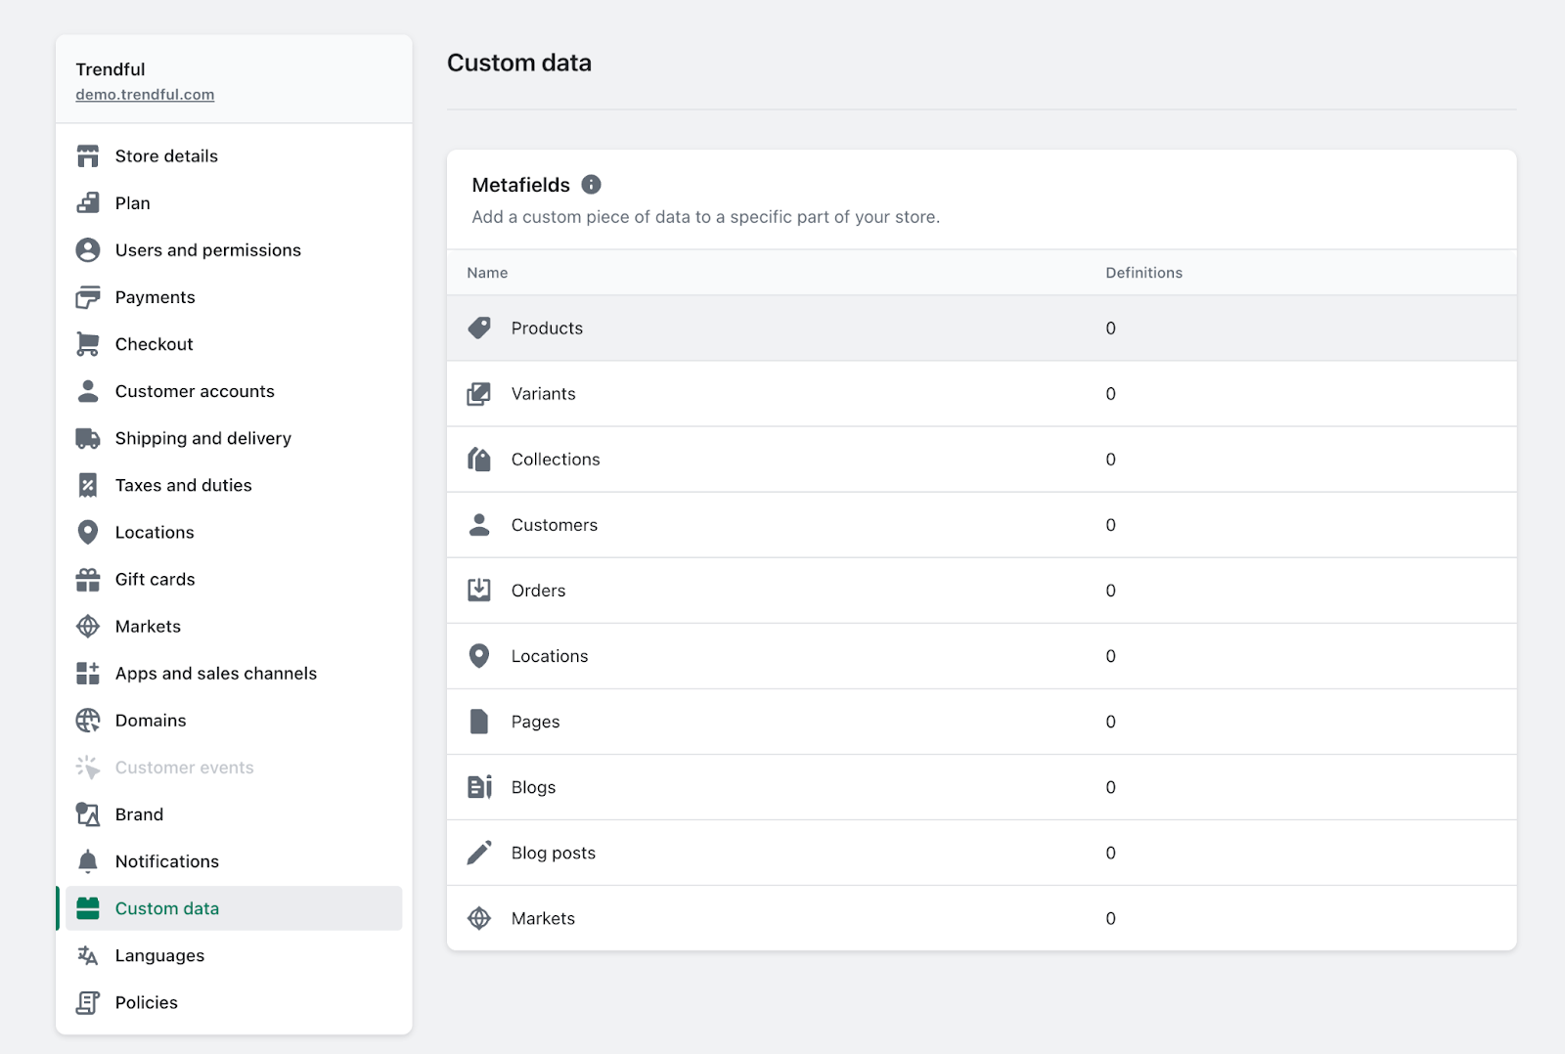The height and width of the screenshot is (1054, 1565).
Task: Click the Policies scroll icon
Action: [x=88, y=1002]
